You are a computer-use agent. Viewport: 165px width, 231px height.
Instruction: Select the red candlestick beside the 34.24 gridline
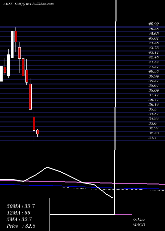click(34, 124)
